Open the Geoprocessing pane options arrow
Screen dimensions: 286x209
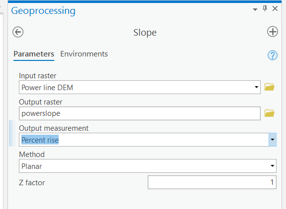pyautogui.click(x=255, y=9)
